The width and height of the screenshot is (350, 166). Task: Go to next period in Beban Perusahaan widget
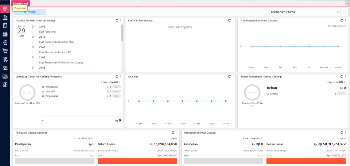pos(345,82)
